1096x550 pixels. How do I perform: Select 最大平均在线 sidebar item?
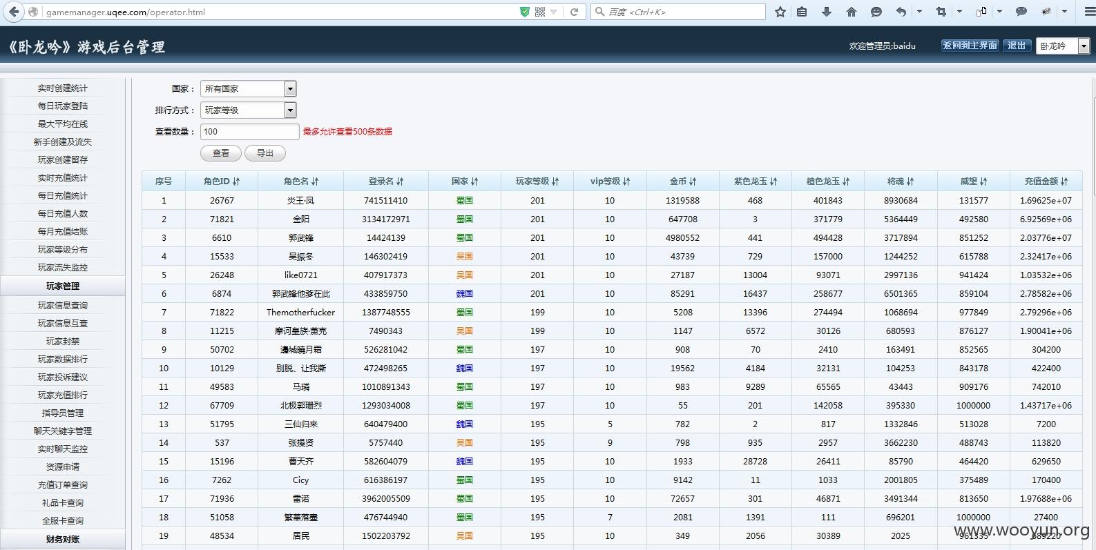[63, 124]
